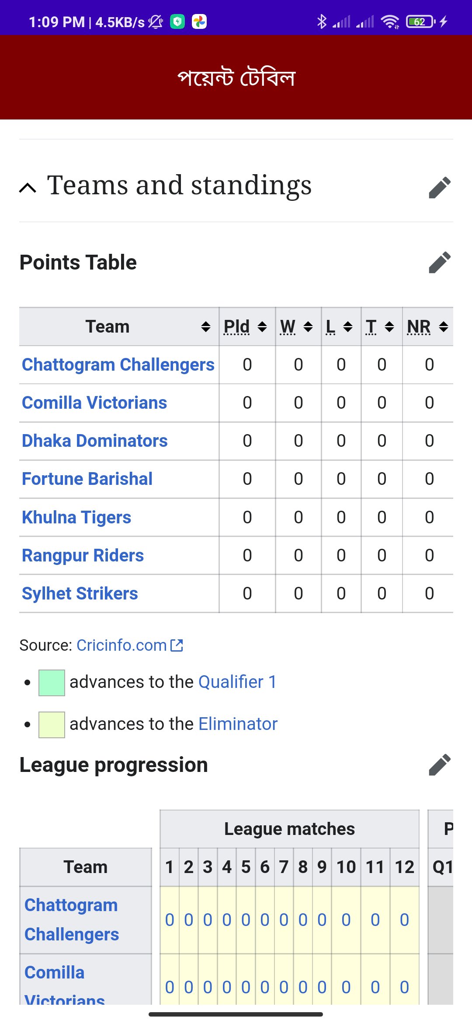Edit the Teams and standings section
472x1024 pixels.
point(439,187)
